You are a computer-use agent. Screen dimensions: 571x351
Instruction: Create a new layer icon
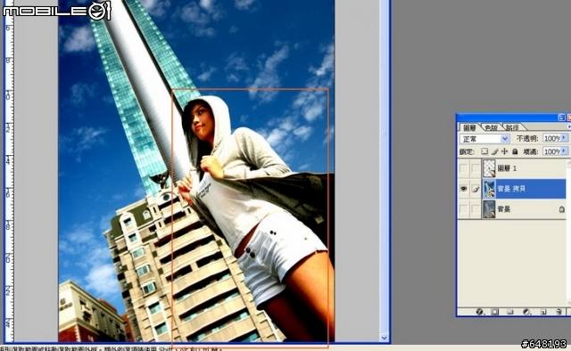pyautogui.click(x=543, y=312)
